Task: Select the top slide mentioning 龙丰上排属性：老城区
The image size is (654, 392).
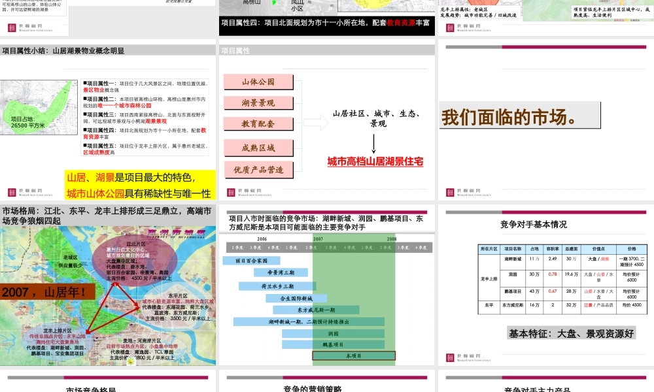Action: (x=546, y=18)
